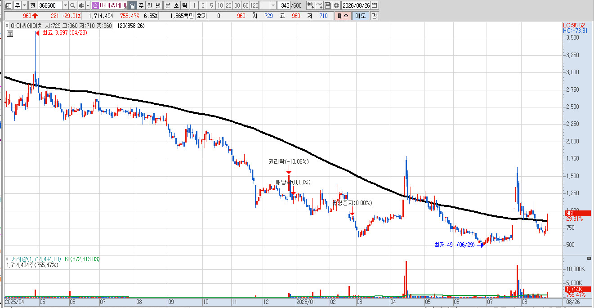Click the LC:95.52 indicator label
This screenshot has height=308, width=594.
click(x=574, y=26)
